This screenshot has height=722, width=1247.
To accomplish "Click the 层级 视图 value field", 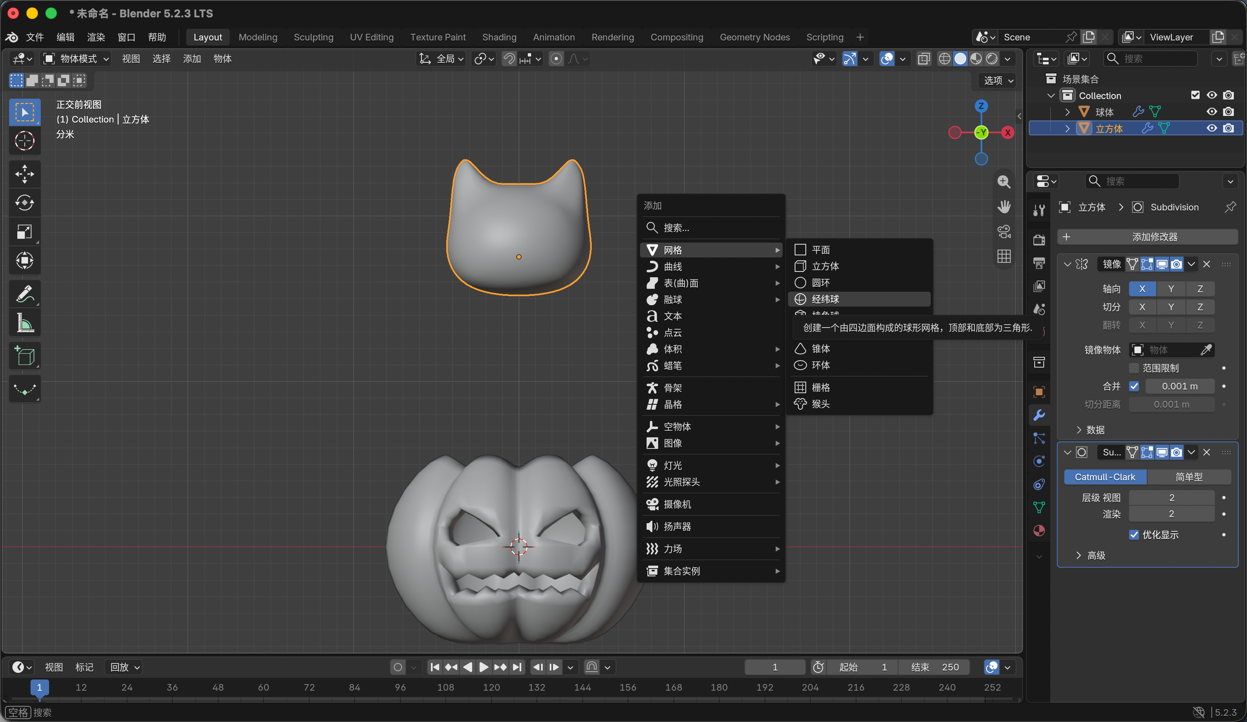I will [1171, 497].
